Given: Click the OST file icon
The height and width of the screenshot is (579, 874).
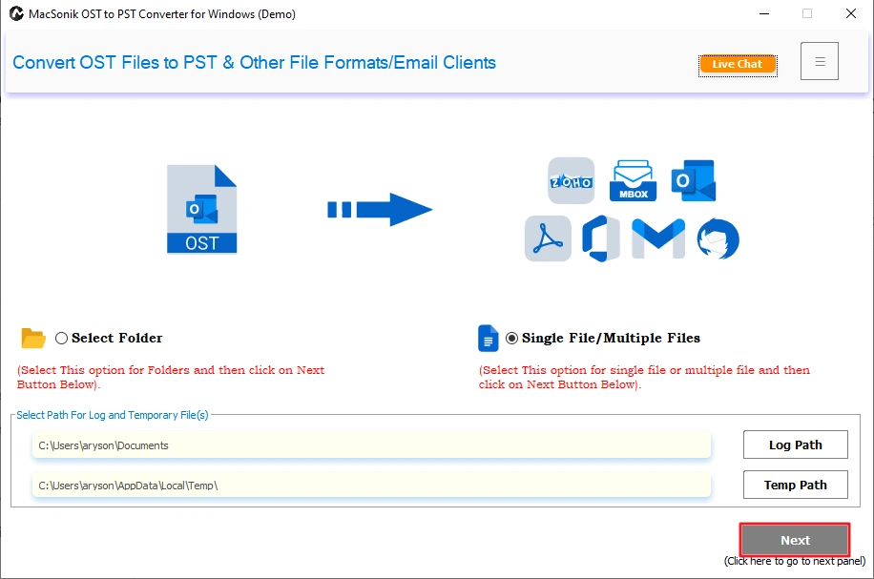Looking at the screenshot, I should pyautogui.click(x=201, y=209).
